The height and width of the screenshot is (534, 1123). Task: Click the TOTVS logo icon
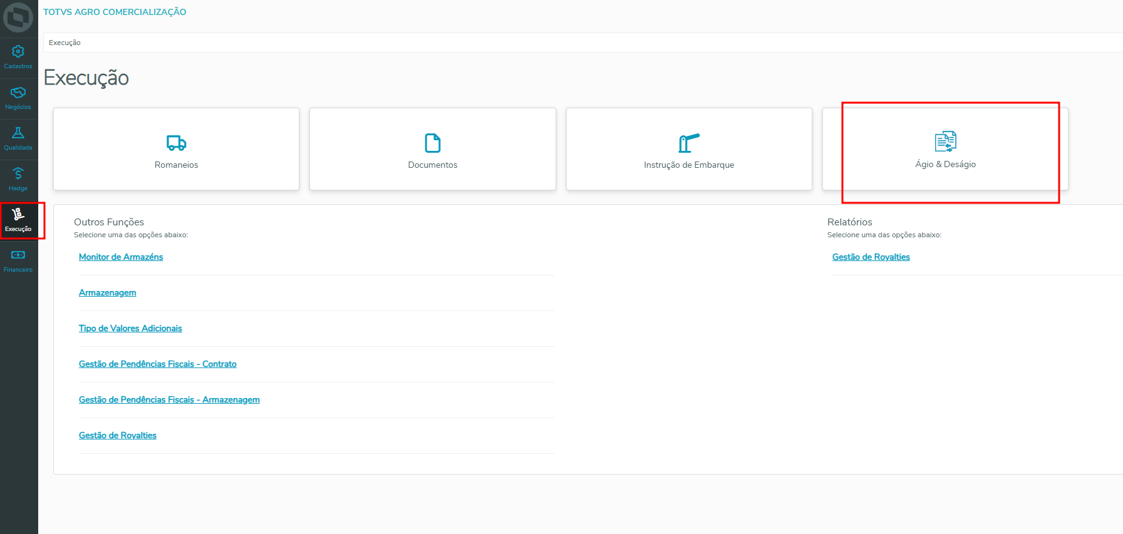click(18, 18)
